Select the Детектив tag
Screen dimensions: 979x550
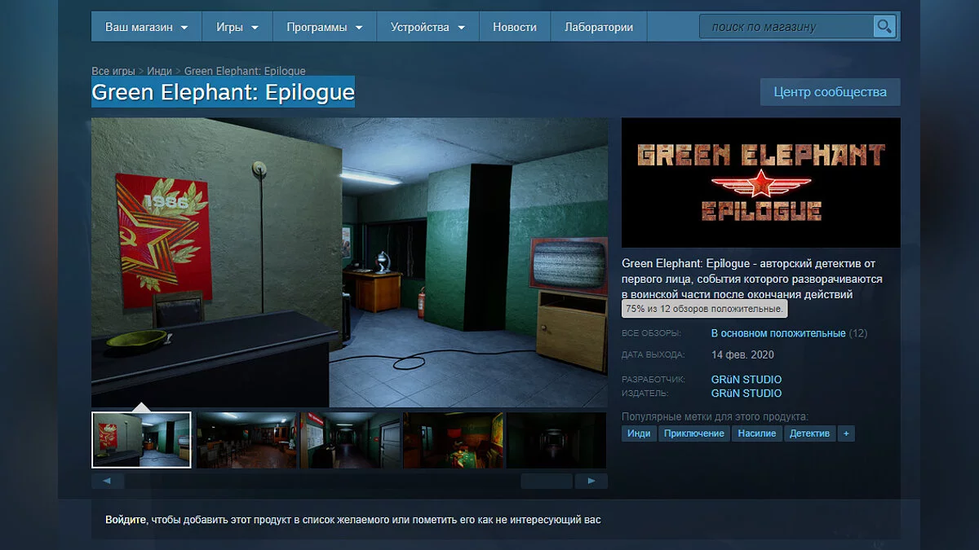pyautogui.click(x=809, y=433)
